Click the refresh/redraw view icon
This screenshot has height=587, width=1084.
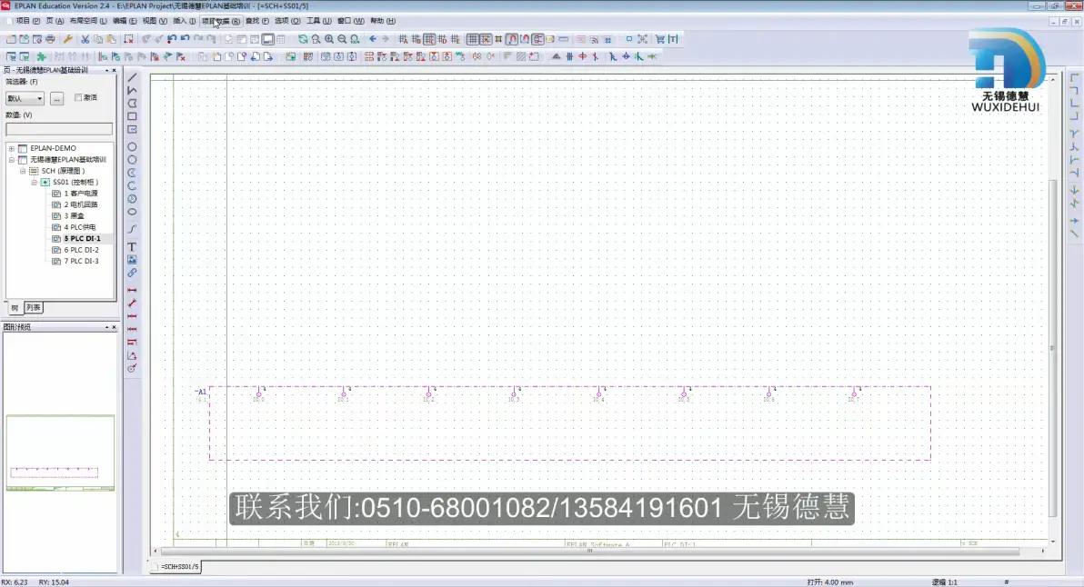(303, 39)
